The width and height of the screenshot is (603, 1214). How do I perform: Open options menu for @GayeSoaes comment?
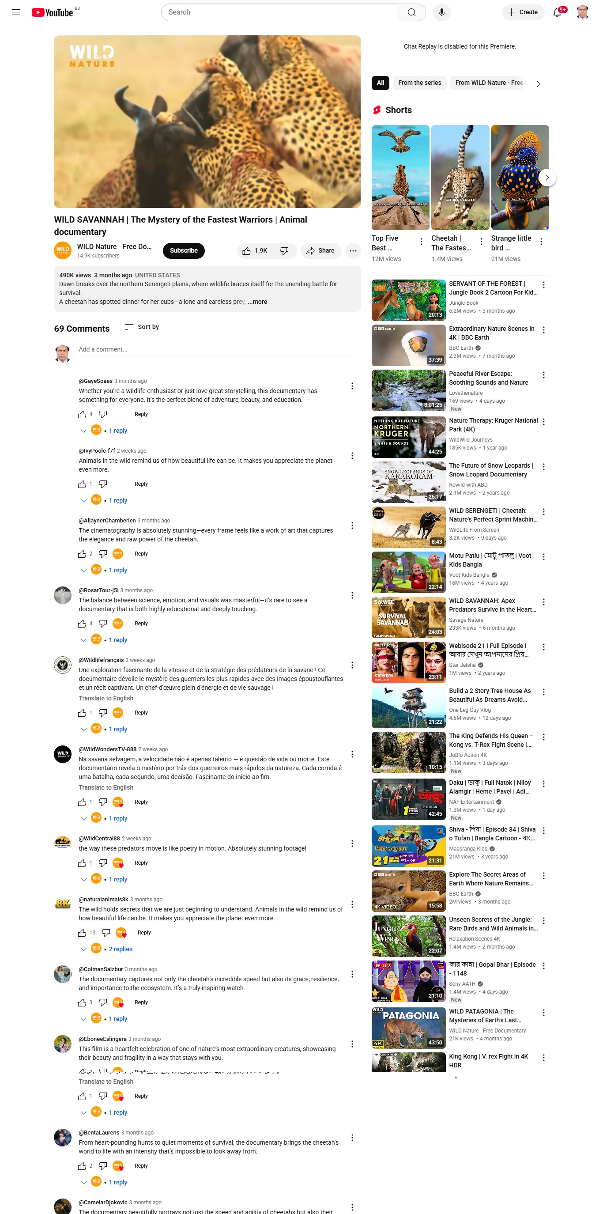point(352,386)
